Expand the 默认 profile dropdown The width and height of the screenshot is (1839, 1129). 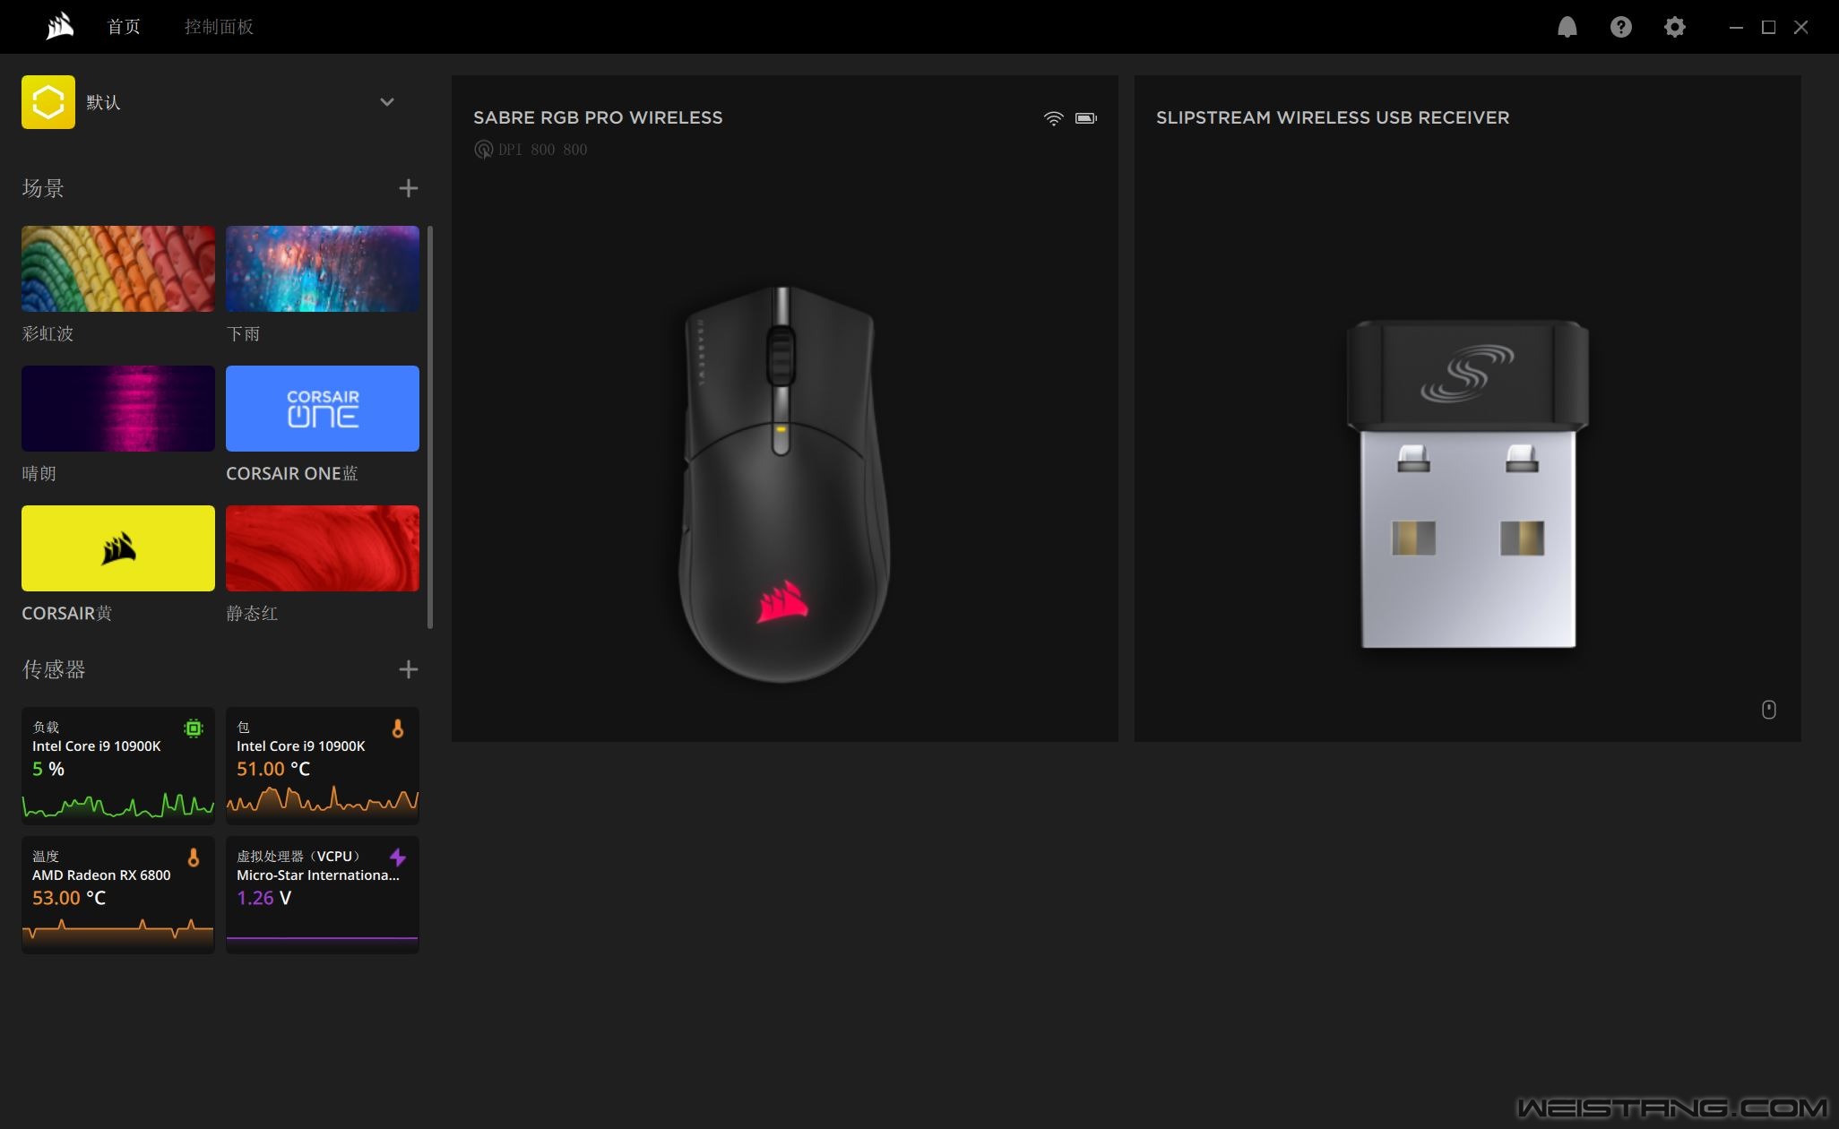(387, 102)
